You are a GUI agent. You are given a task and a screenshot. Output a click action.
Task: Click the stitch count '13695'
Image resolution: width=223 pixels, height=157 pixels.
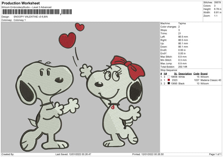pyautogui.click(x=174, y=84)
